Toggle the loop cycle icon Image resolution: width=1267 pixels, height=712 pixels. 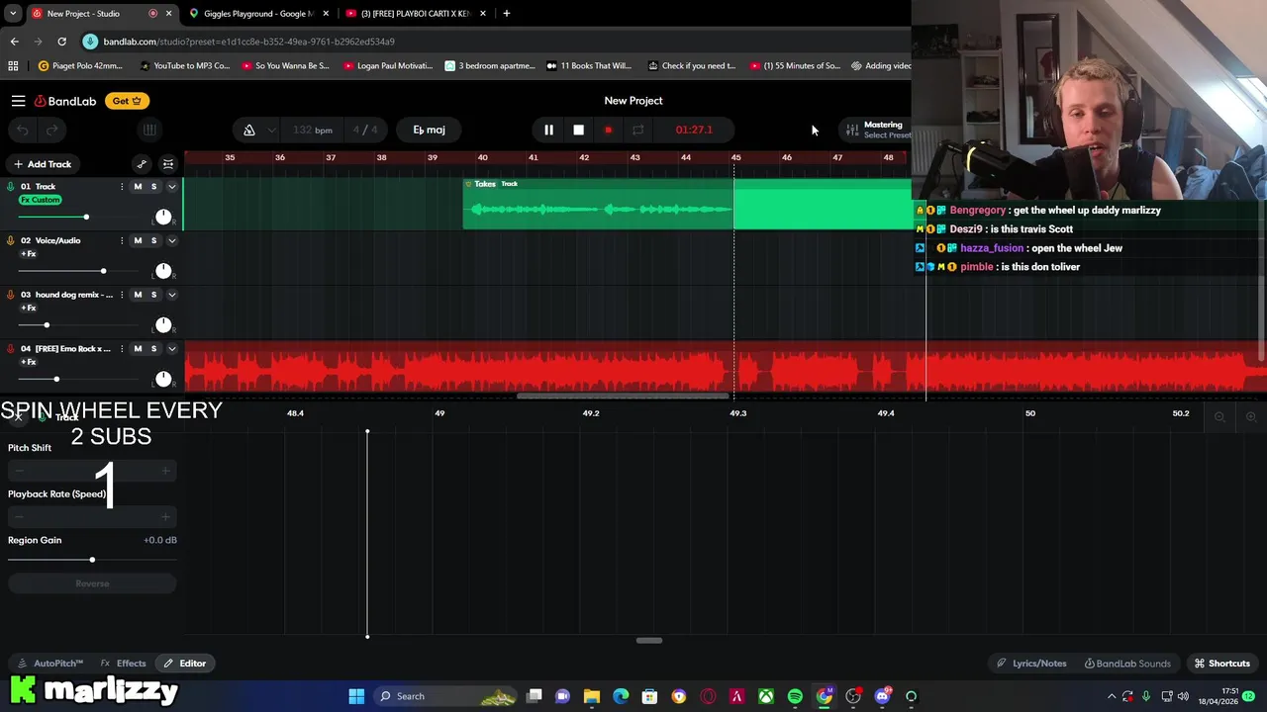(x=637, y=130)
